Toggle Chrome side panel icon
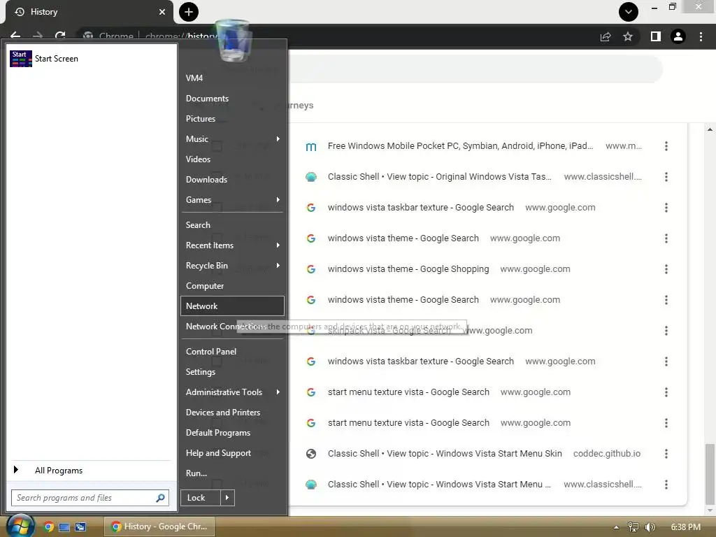The image size is (716, 537). pos(656,36)
